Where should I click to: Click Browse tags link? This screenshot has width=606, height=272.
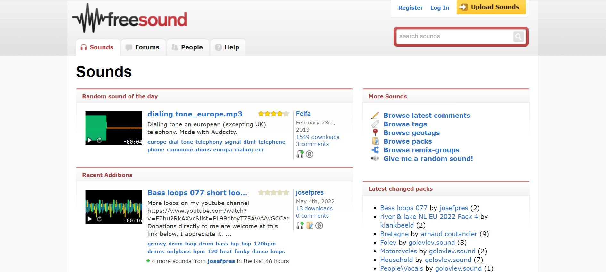click(405, 124)
